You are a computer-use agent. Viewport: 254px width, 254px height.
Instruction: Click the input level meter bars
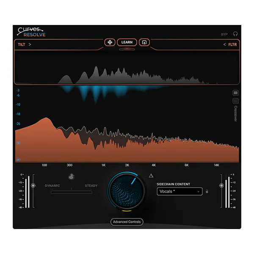[28, 192]
